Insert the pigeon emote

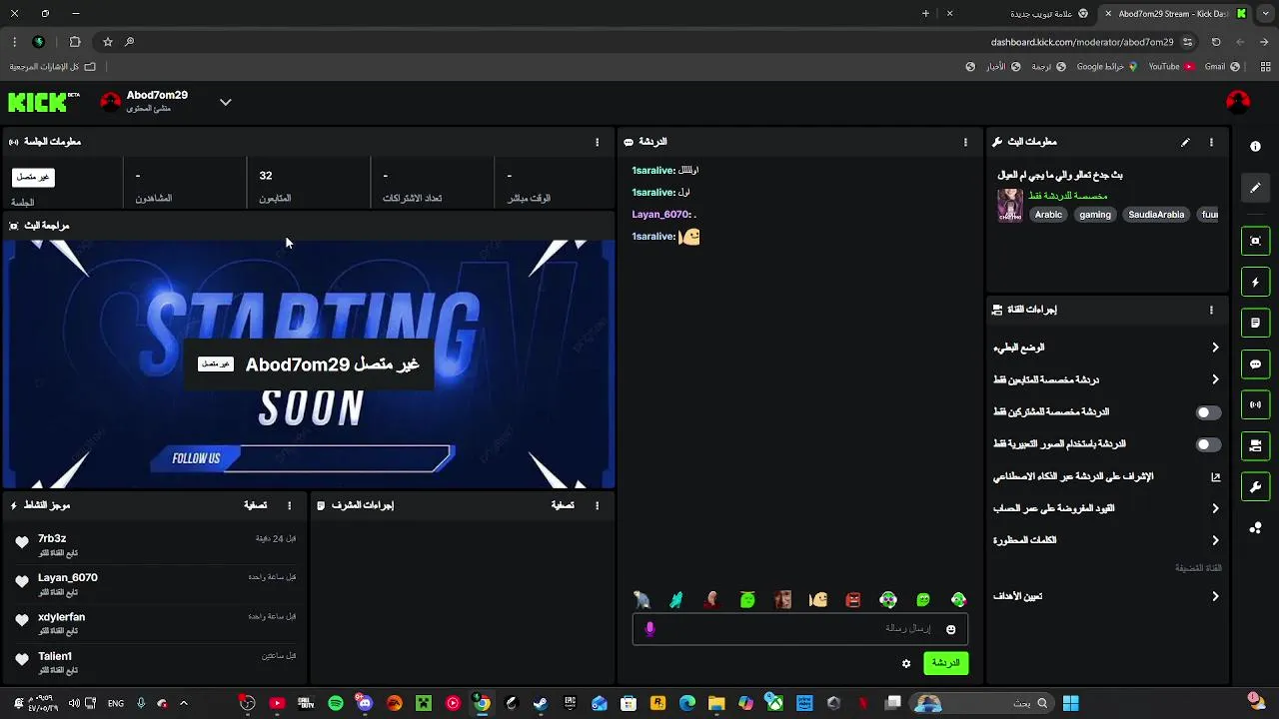[x=641, y=600]
